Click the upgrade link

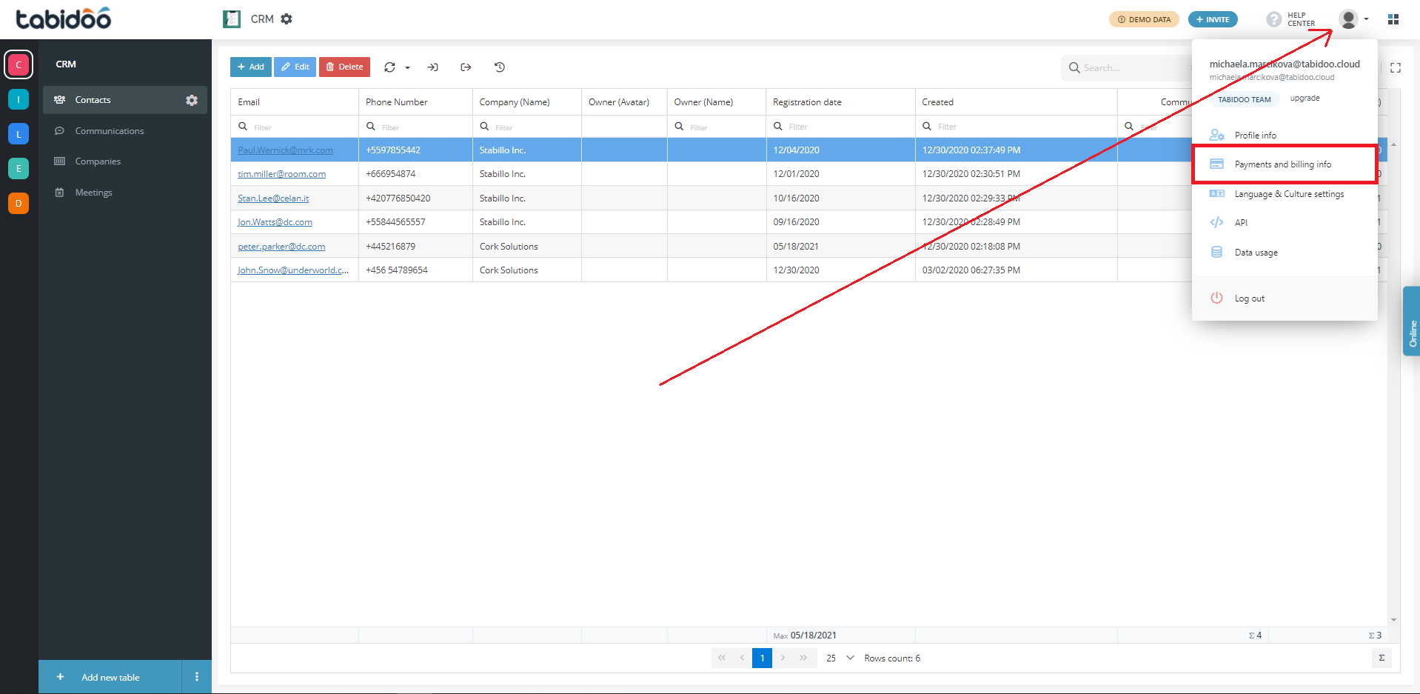pos(1305,99)
